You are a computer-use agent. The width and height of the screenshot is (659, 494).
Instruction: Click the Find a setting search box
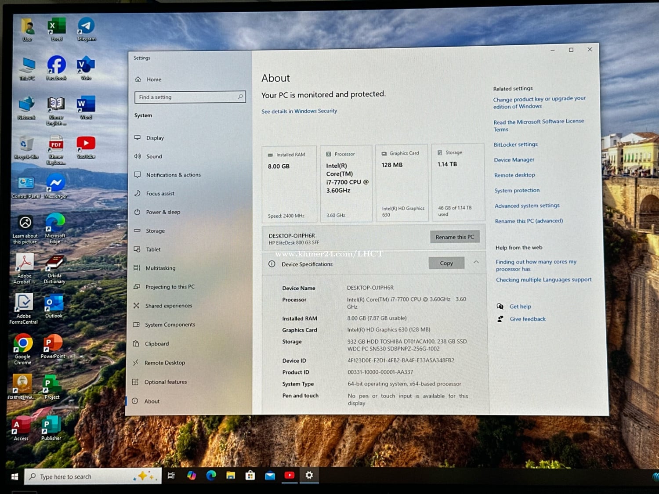tap(190, 97)
